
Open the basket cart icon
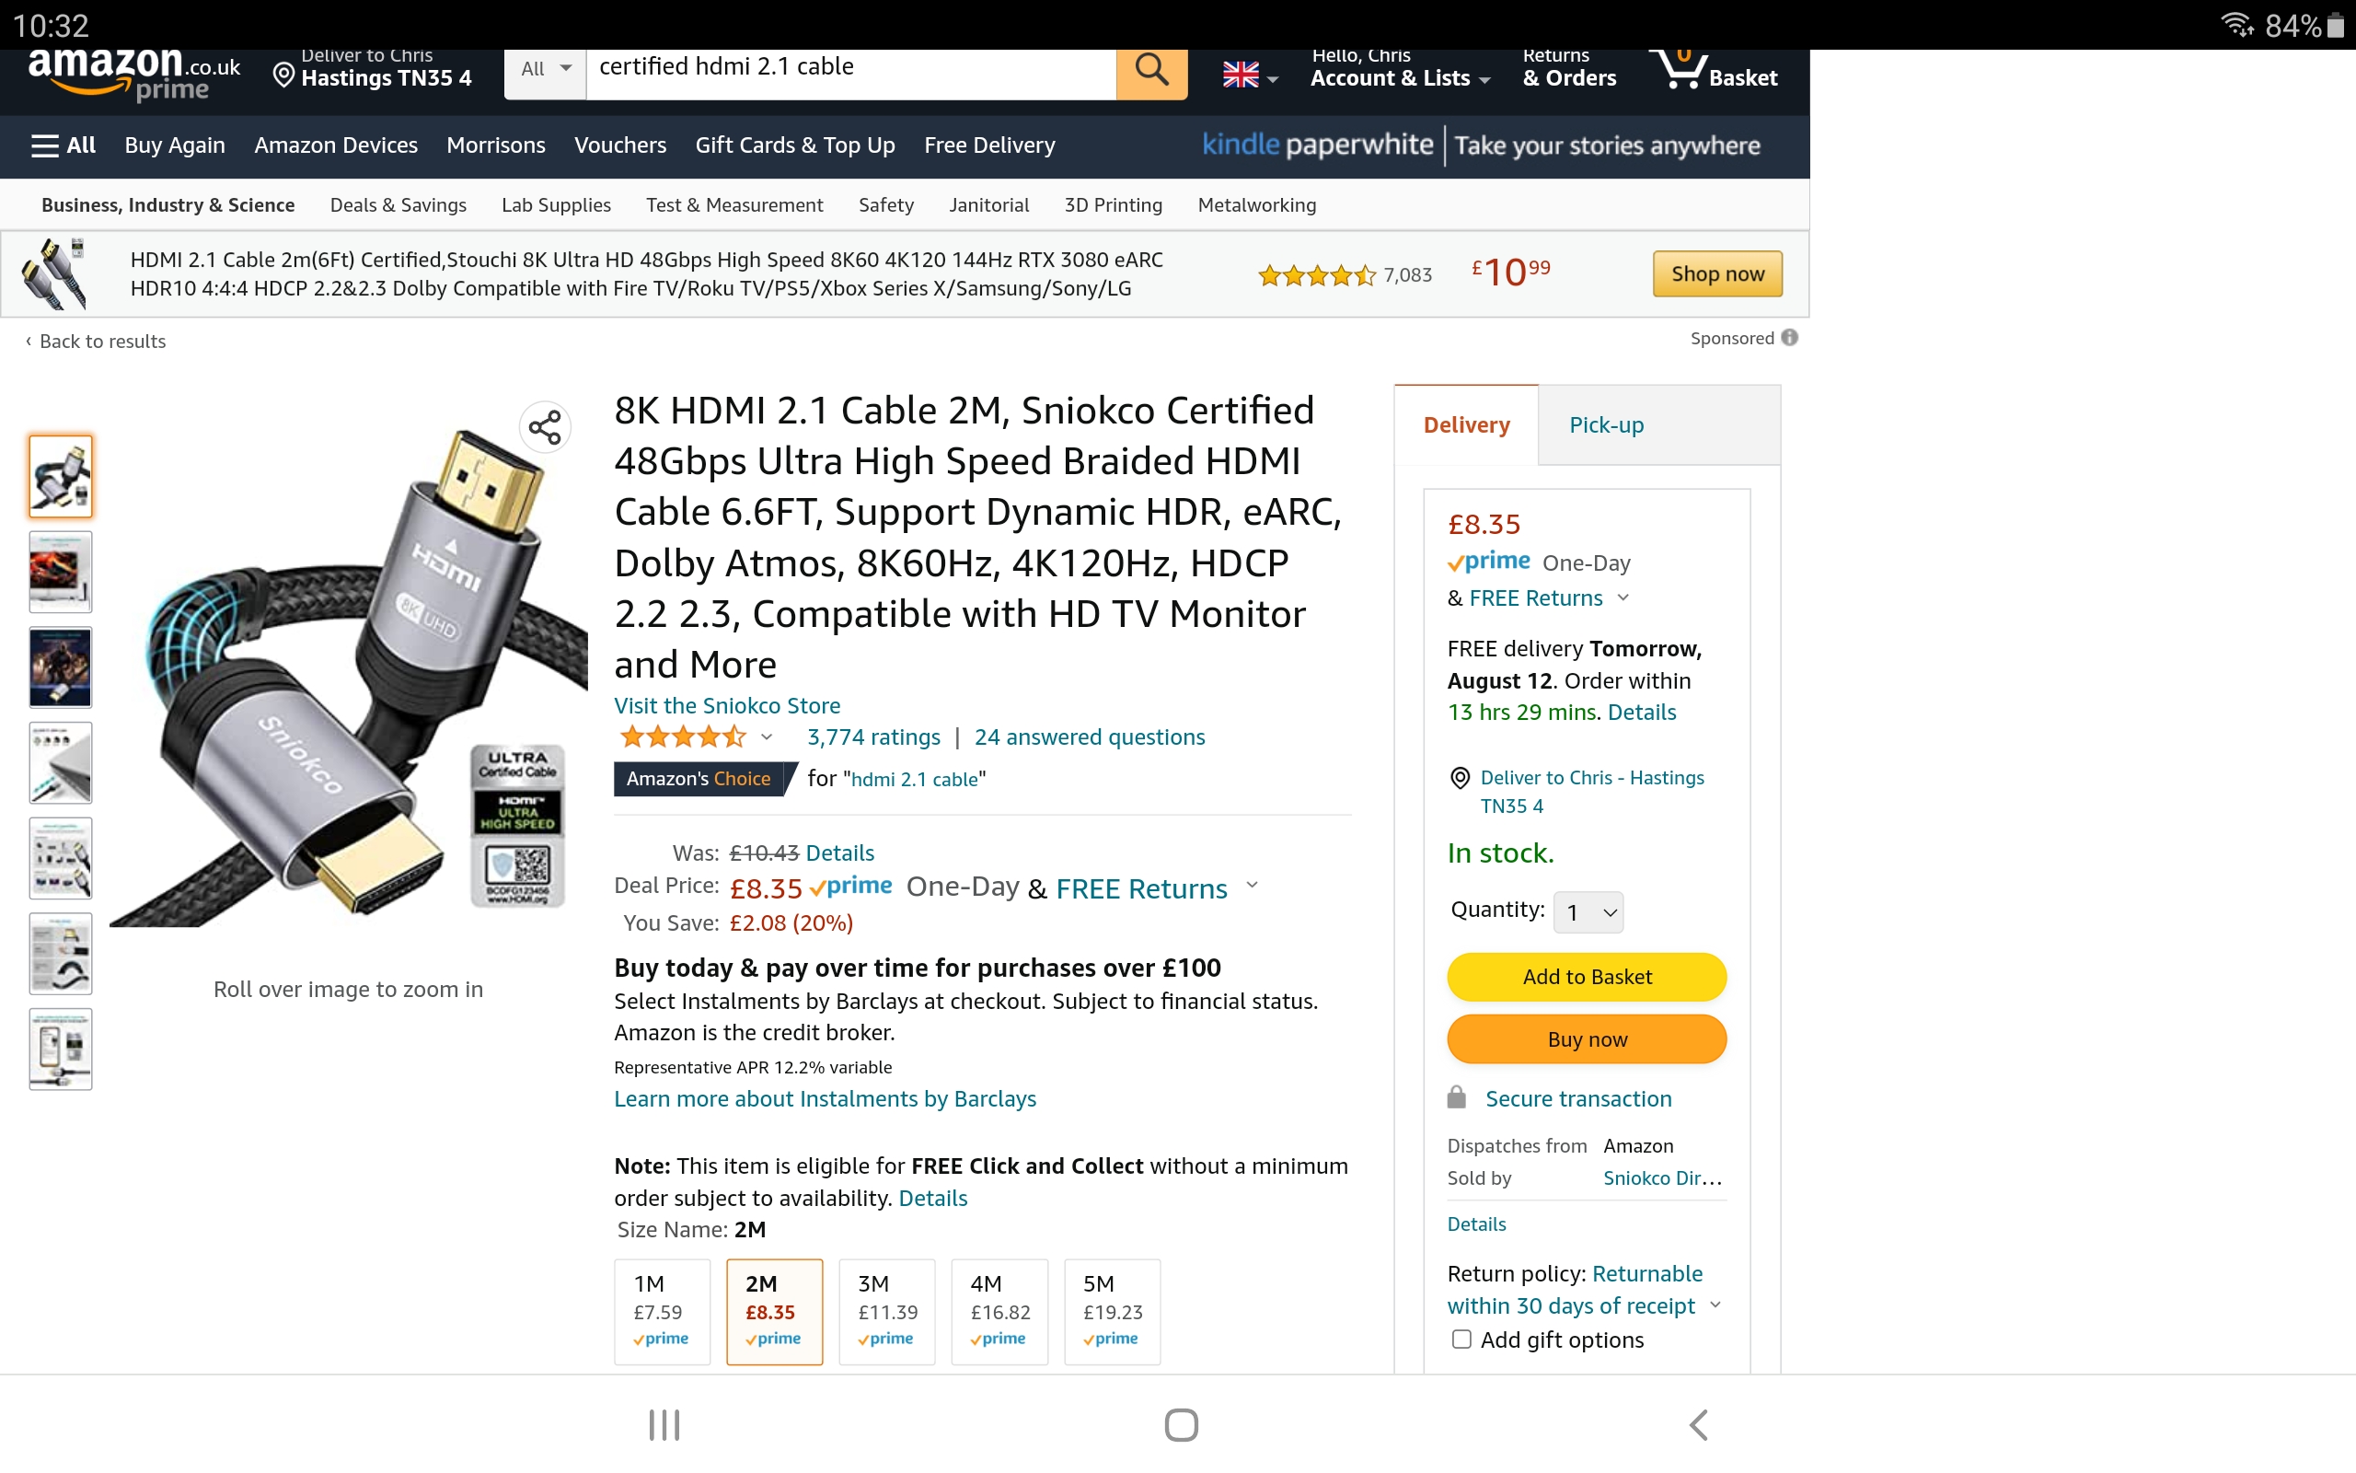[1681, 68]
